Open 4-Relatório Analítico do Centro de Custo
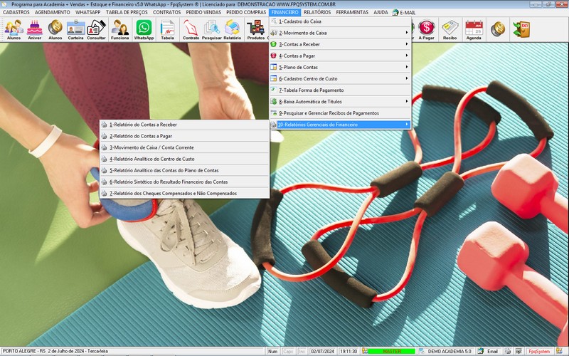The image size is (569, 356). click(x=184, y=159)
